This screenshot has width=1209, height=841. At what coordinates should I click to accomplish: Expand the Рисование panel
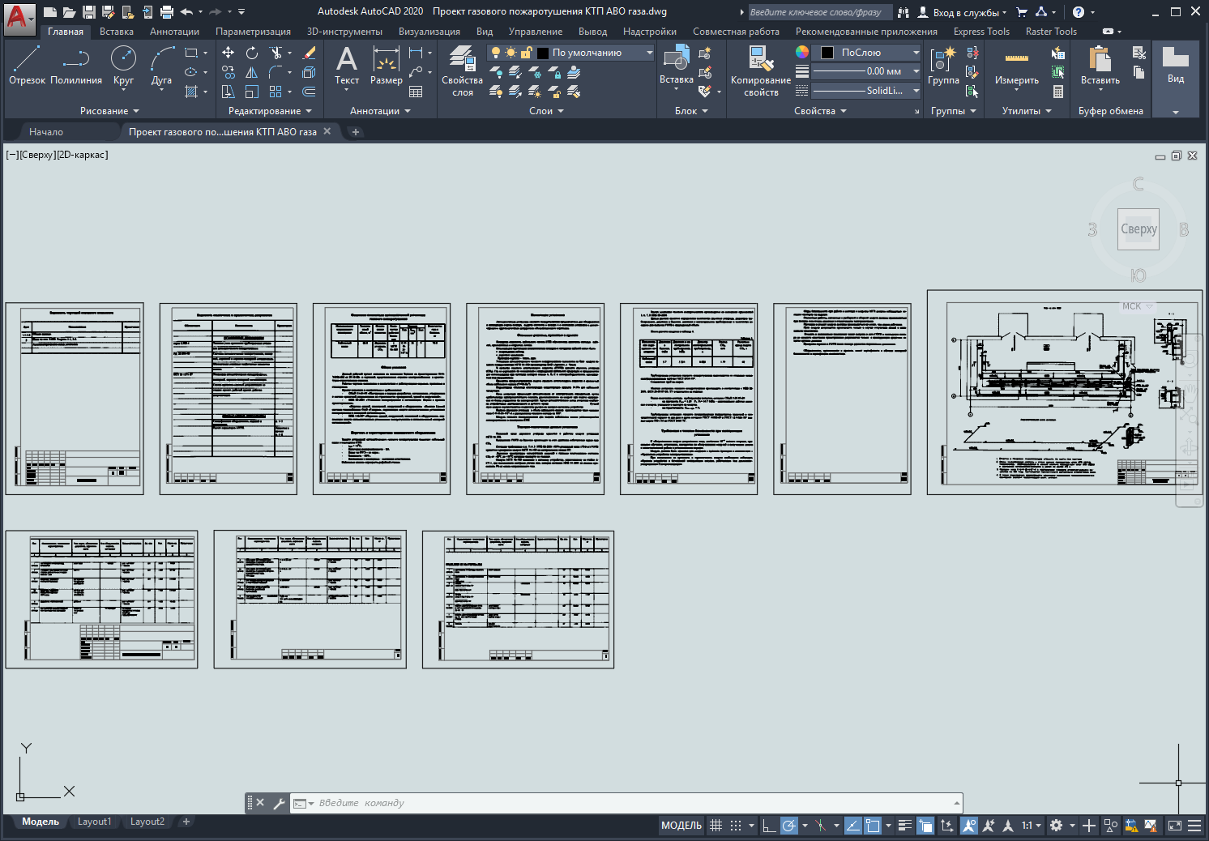point(109,111)
